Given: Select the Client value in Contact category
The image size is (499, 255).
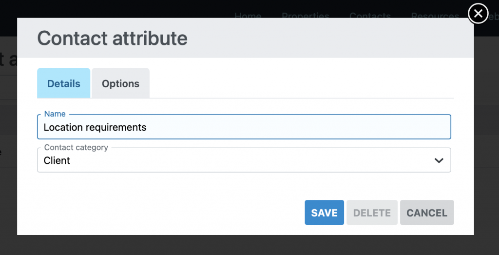Looking at the screenshot, I should (x=57, y=160).
